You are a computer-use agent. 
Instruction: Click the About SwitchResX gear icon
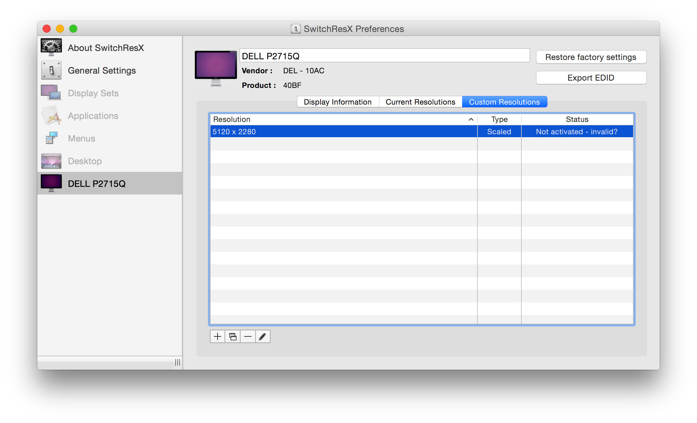click(x=51, y=47)
